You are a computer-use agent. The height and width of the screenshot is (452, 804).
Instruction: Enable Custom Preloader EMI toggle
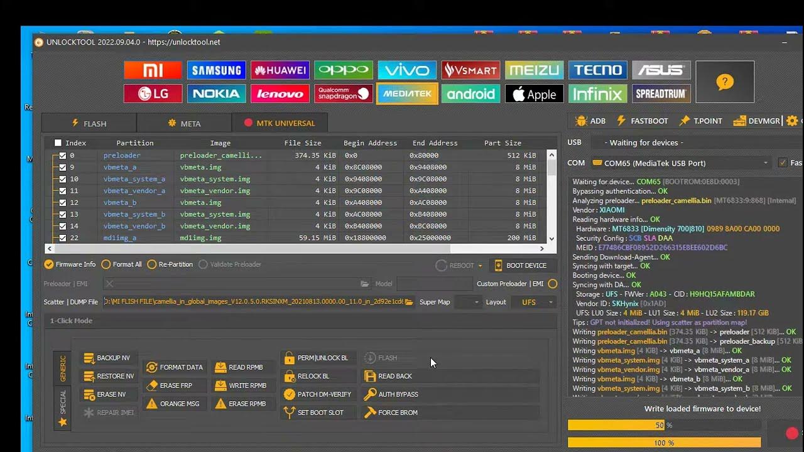(552, 284)
